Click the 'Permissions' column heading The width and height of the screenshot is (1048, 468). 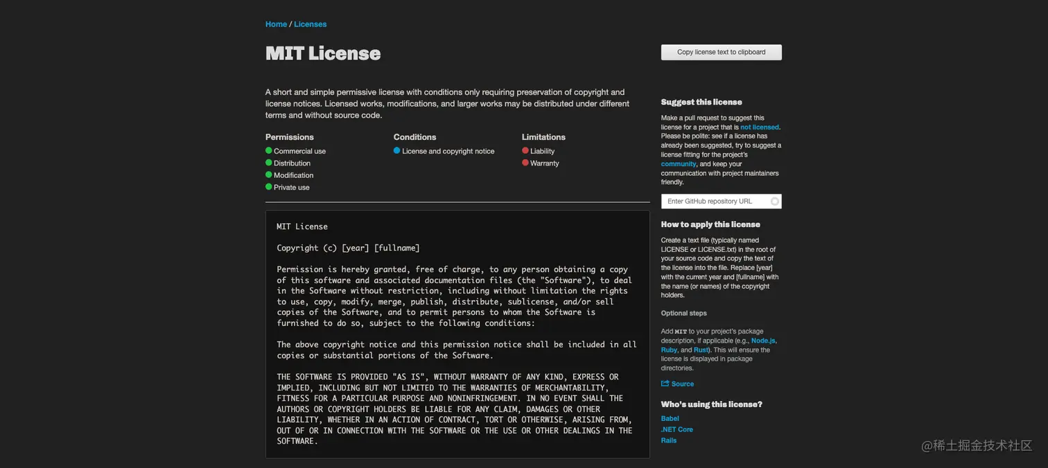pos(290,137)
